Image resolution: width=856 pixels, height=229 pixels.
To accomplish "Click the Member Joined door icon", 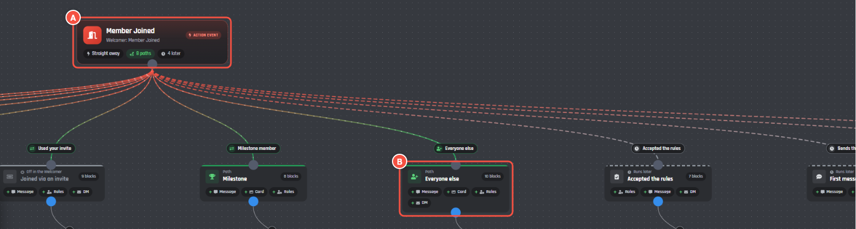I will click(93, 35).
